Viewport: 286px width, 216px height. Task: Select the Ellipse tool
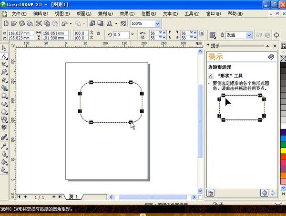4,104
